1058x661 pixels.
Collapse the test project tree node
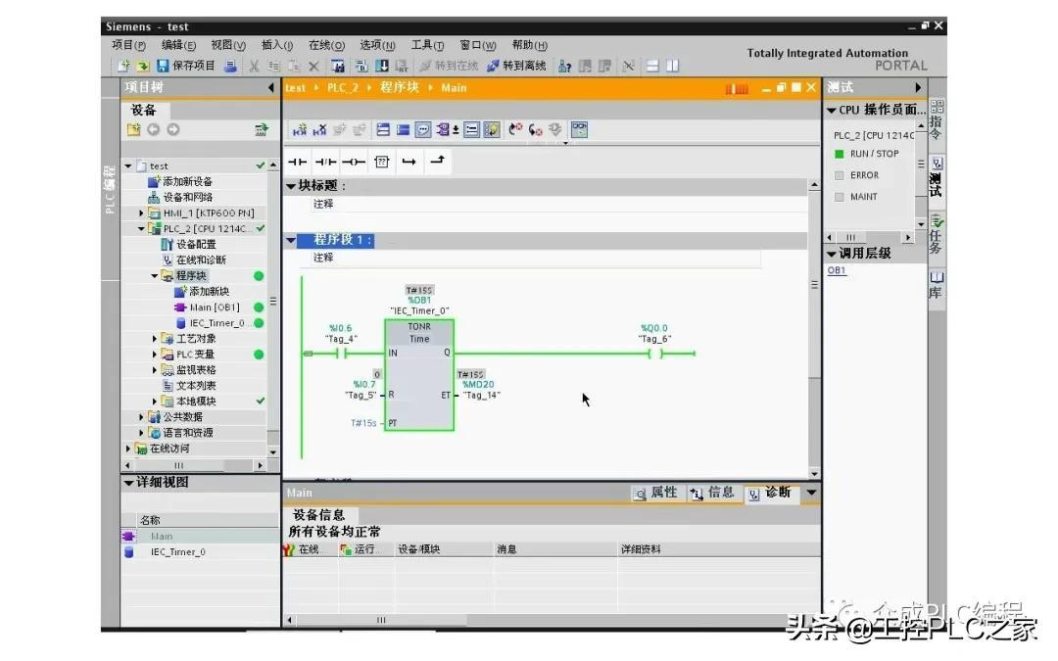128,165
